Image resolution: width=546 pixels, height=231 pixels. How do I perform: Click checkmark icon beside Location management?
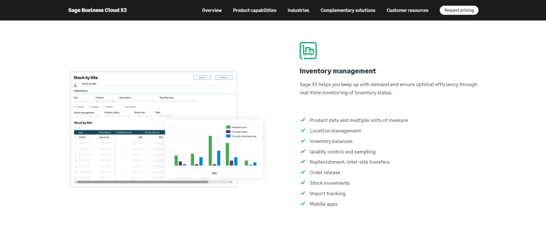[x=303, y=130]
